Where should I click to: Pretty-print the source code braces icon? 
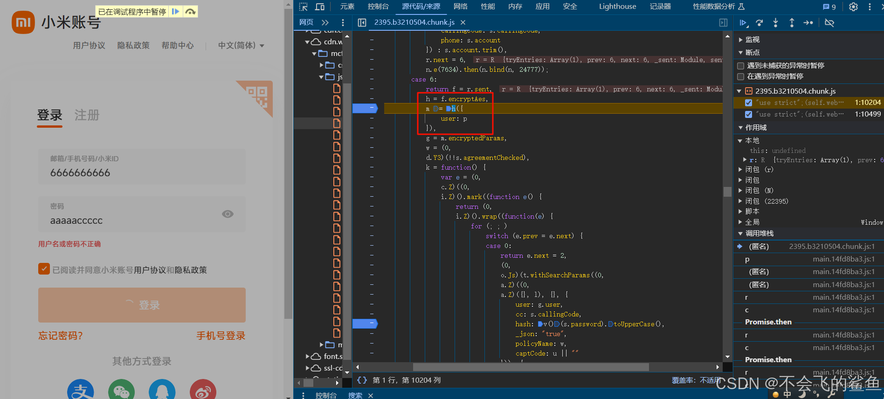click(x=362, y=380)
